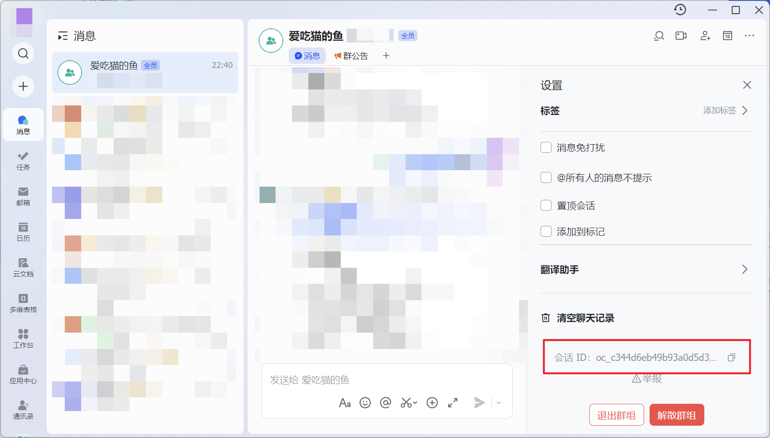770x438 pixels.
Task: Click the group avatar in chat header
Action: pyautogui.click(x=271, y=41)
